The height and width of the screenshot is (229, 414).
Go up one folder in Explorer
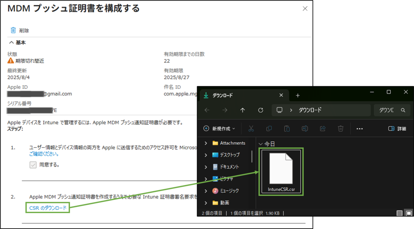pyautogui.click(x=243, y=110)
